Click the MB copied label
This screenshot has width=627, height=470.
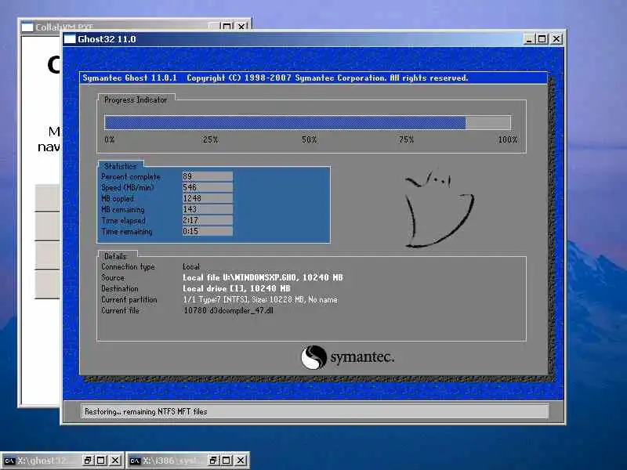[118, 199]
